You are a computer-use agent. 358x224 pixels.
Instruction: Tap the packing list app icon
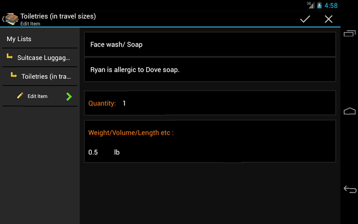pos(12,19)
